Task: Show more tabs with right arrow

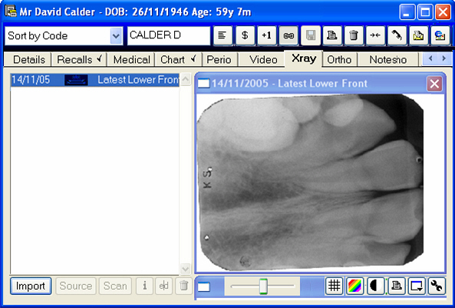Action: 443,58
